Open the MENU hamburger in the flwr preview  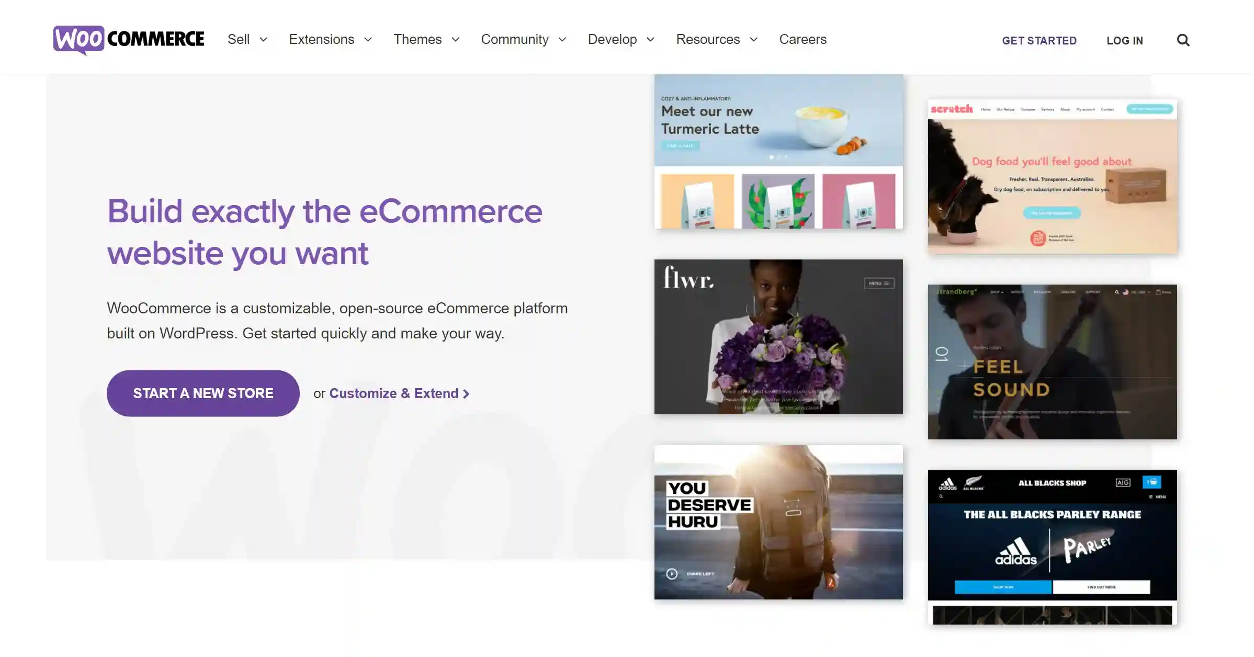(x=879, y=283)
